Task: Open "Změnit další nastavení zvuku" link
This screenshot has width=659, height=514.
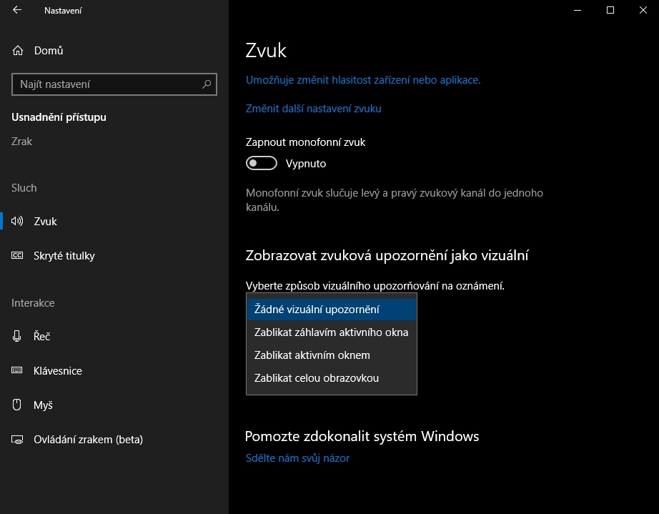Action: (313, 109)
